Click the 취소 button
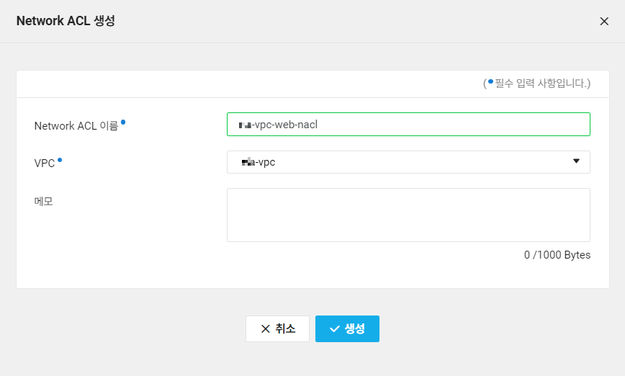 [277, 328]
